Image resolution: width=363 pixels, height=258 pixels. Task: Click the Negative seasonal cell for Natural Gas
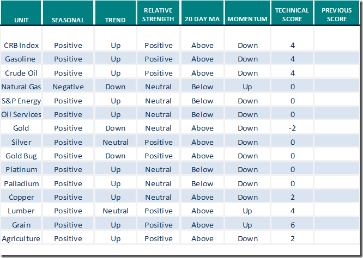coord(68,87)
